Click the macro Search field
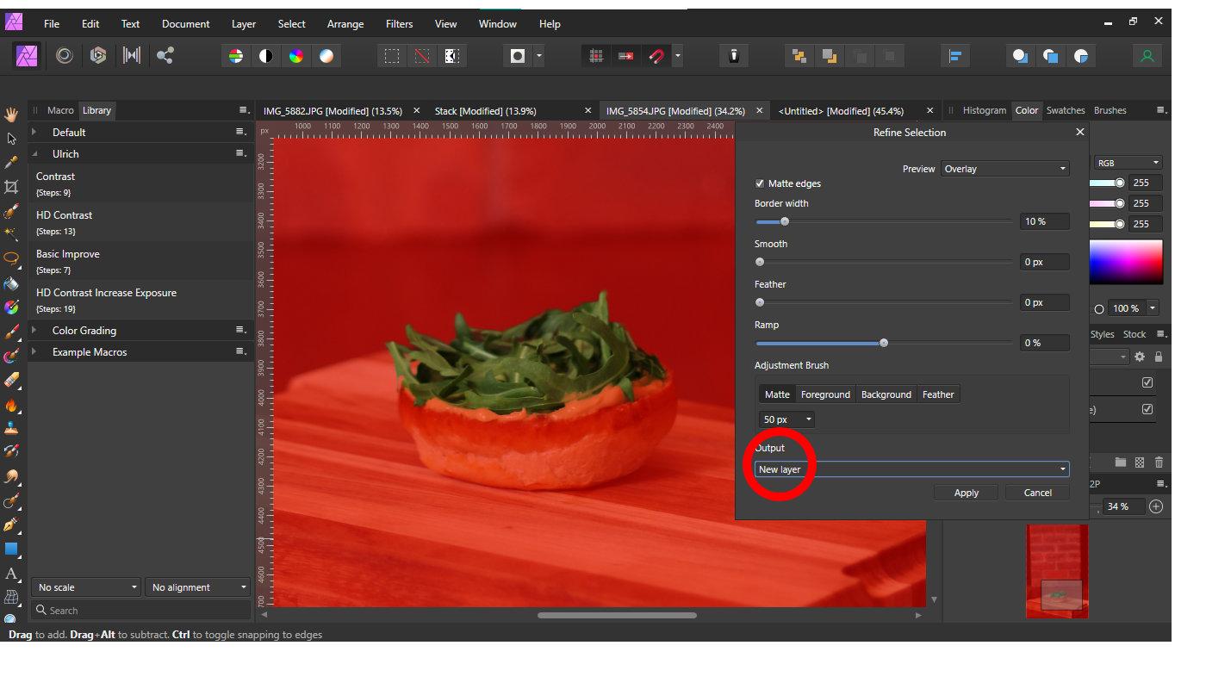This screenshot has width=1206, height=689. click(x=140, y=610)
